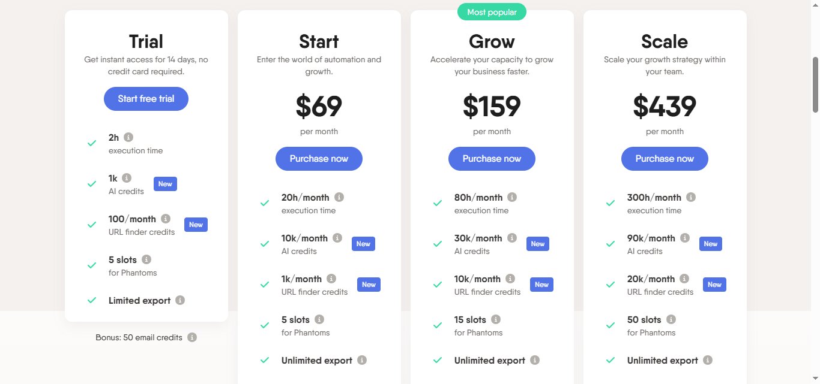Open the 300h/month info tooltip on Scale plan
Screen dimensions: 820x384
pyautogui.click(x=691, y=197)
